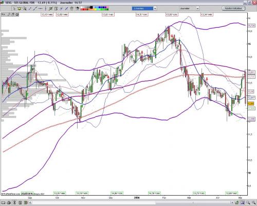This screenshot has height=206, width=257.
Task: Click the axis value tag 12,917
Action: tap(251, 98)
